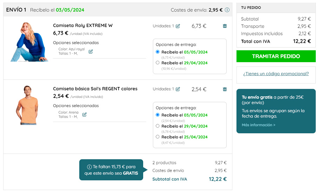Open the promotional code link
The height and width of the screenshot is (192, 320).
pos(276,74)
